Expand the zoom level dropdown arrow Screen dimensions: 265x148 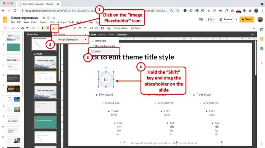(37, 28)
